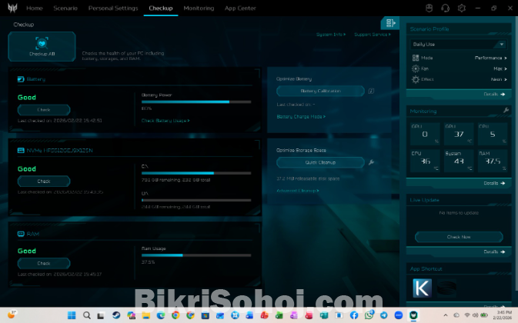Launch the dark app shortcut next to K
Image resolution: width=518 pixels, height=323 pixels.
pos(446,288)
